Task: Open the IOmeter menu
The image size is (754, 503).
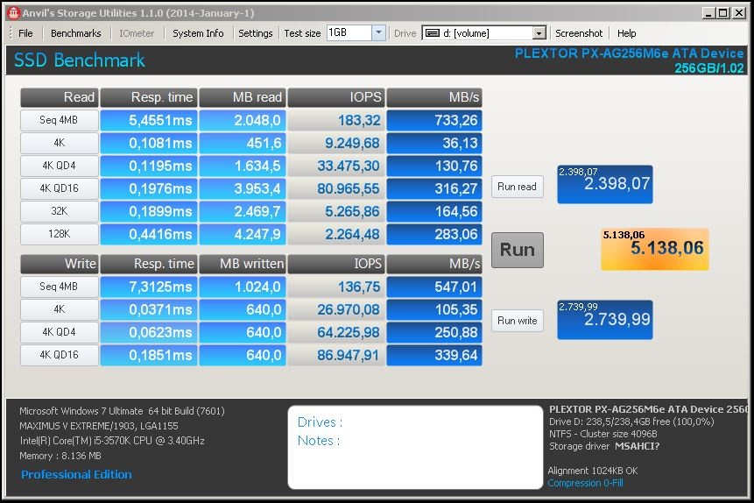Action: point(137,33)
